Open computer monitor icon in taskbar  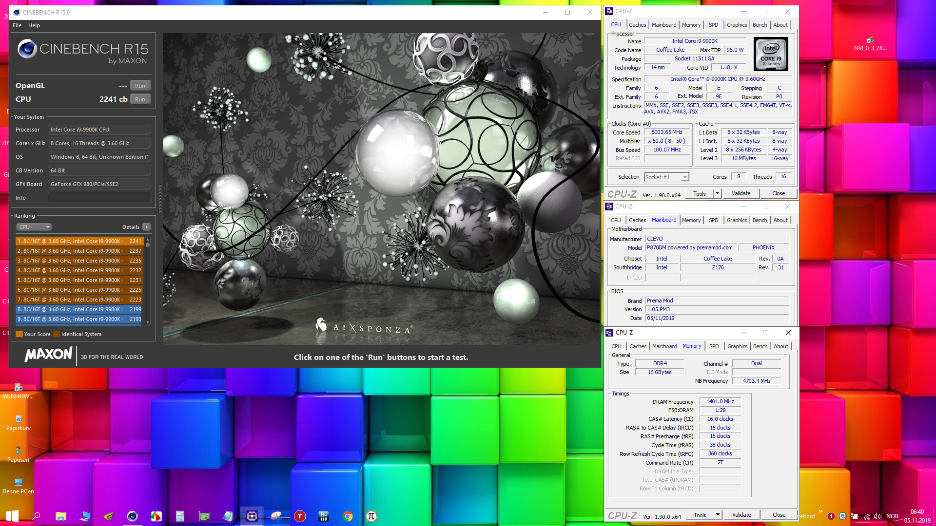pos(84,516)
